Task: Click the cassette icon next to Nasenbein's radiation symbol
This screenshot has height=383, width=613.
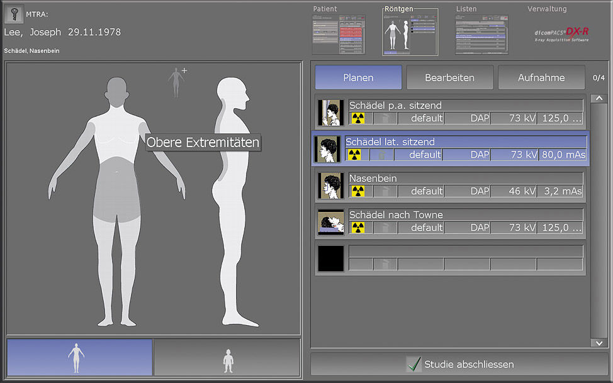Action: pos(385,191)
